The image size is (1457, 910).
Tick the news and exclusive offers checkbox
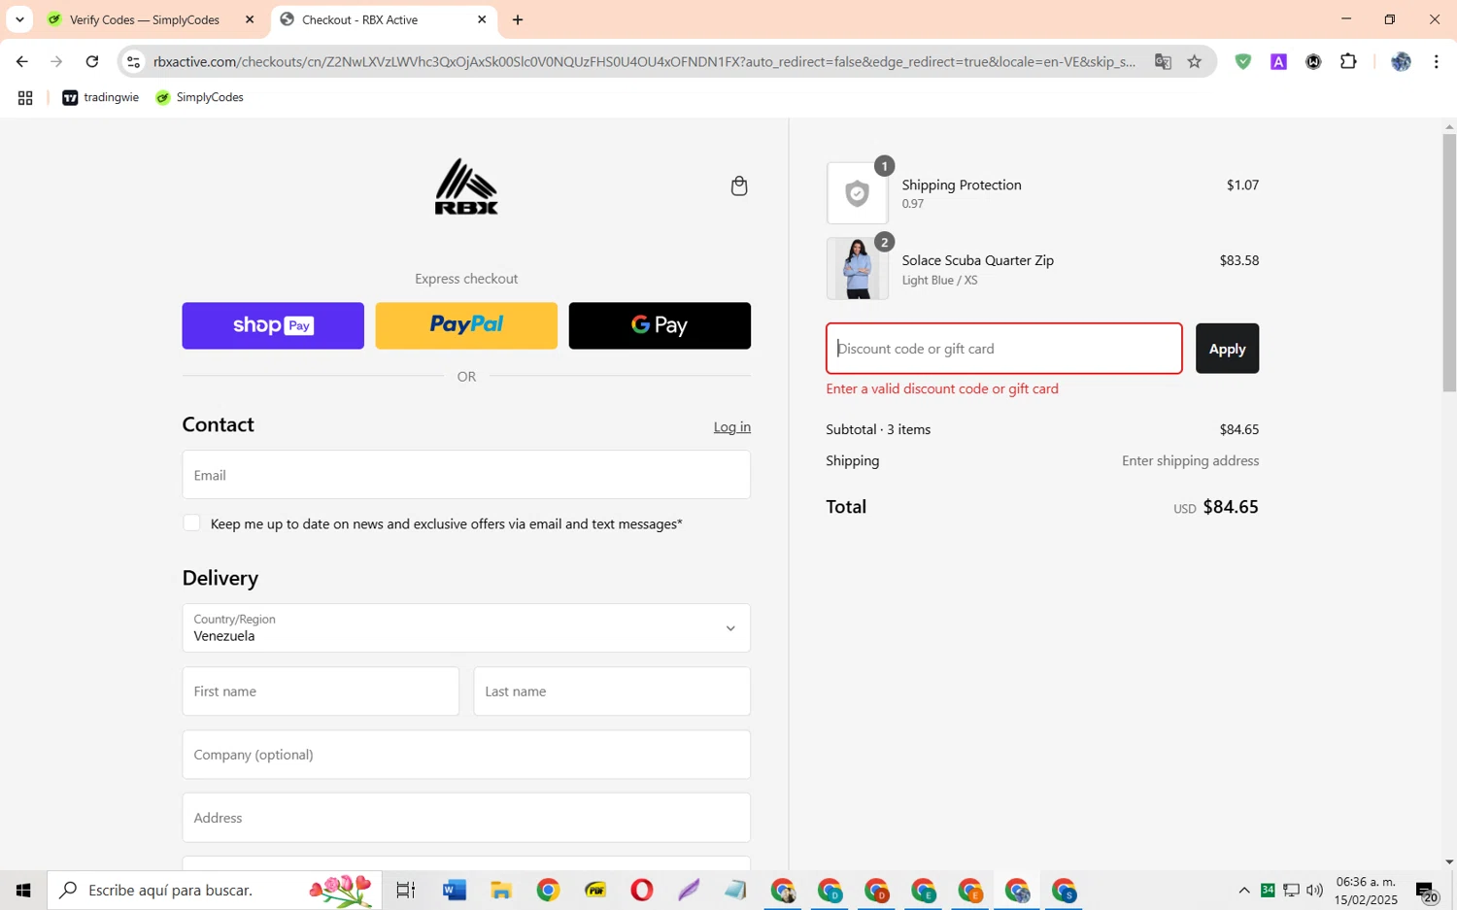tap(191, 523)
